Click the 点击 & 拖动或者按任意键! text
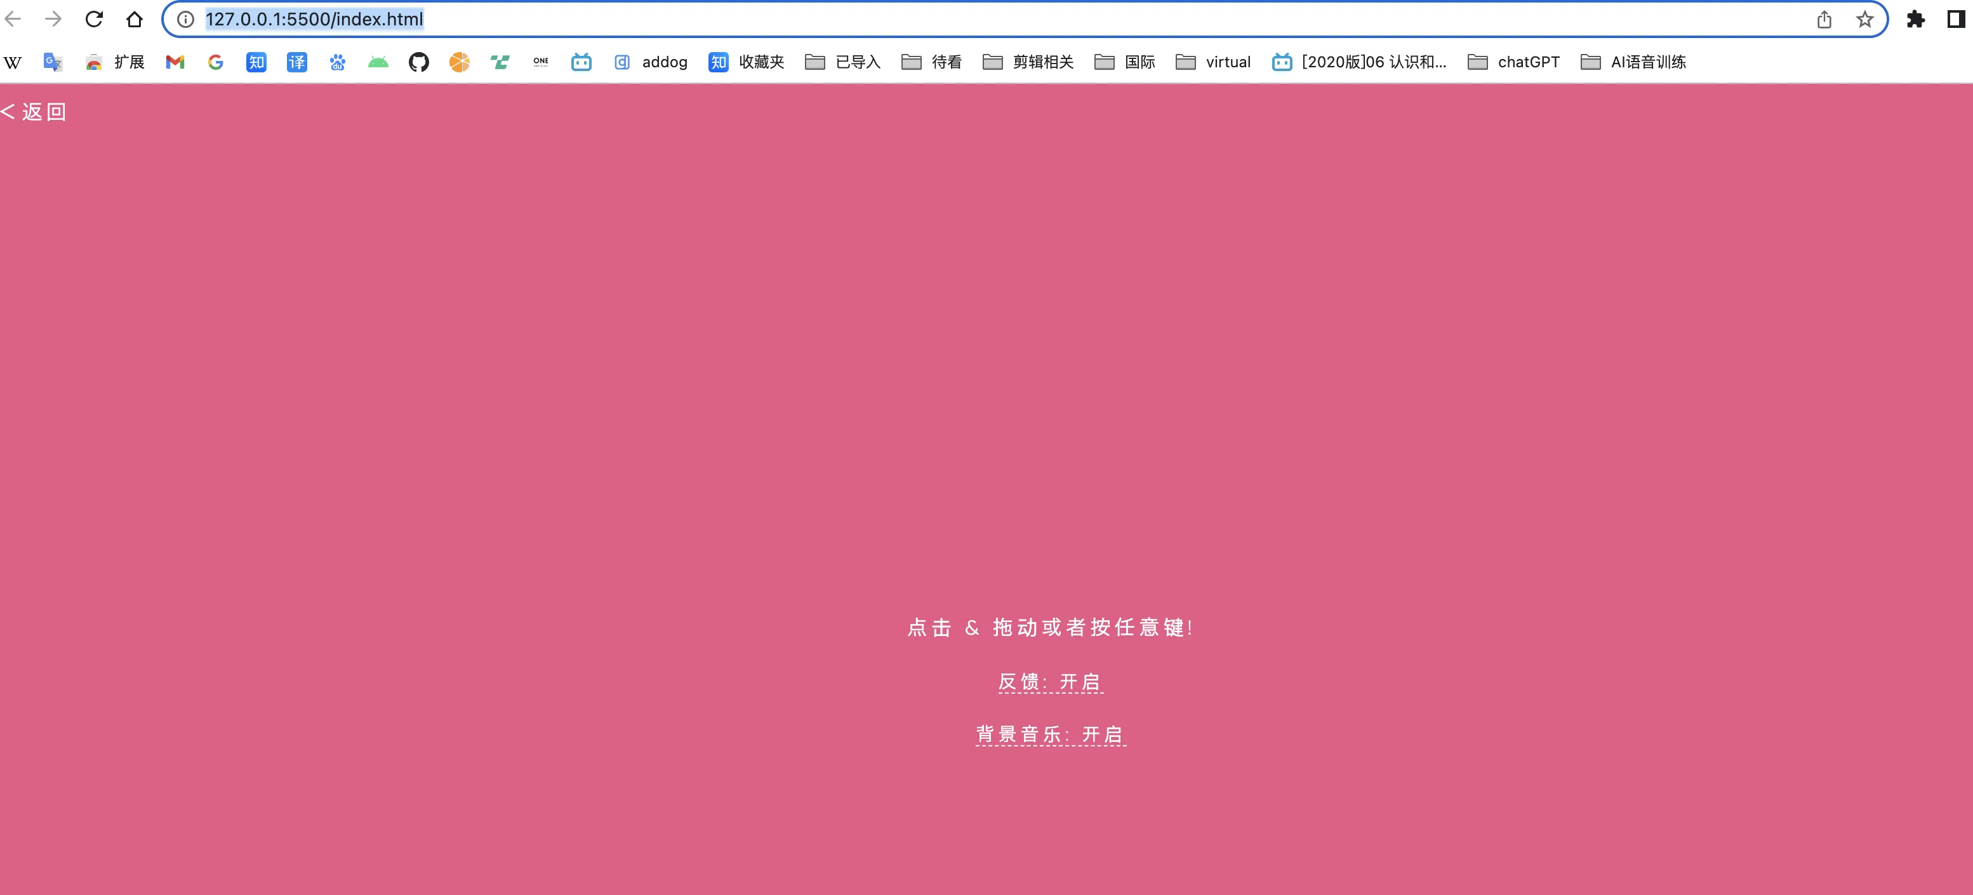 click(x=1050, y=628)
